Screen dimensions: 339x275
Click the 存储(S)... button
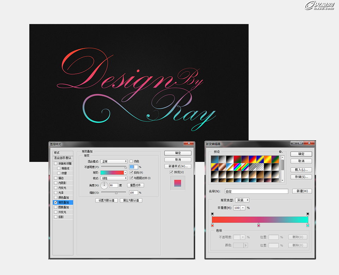(301, 177)
